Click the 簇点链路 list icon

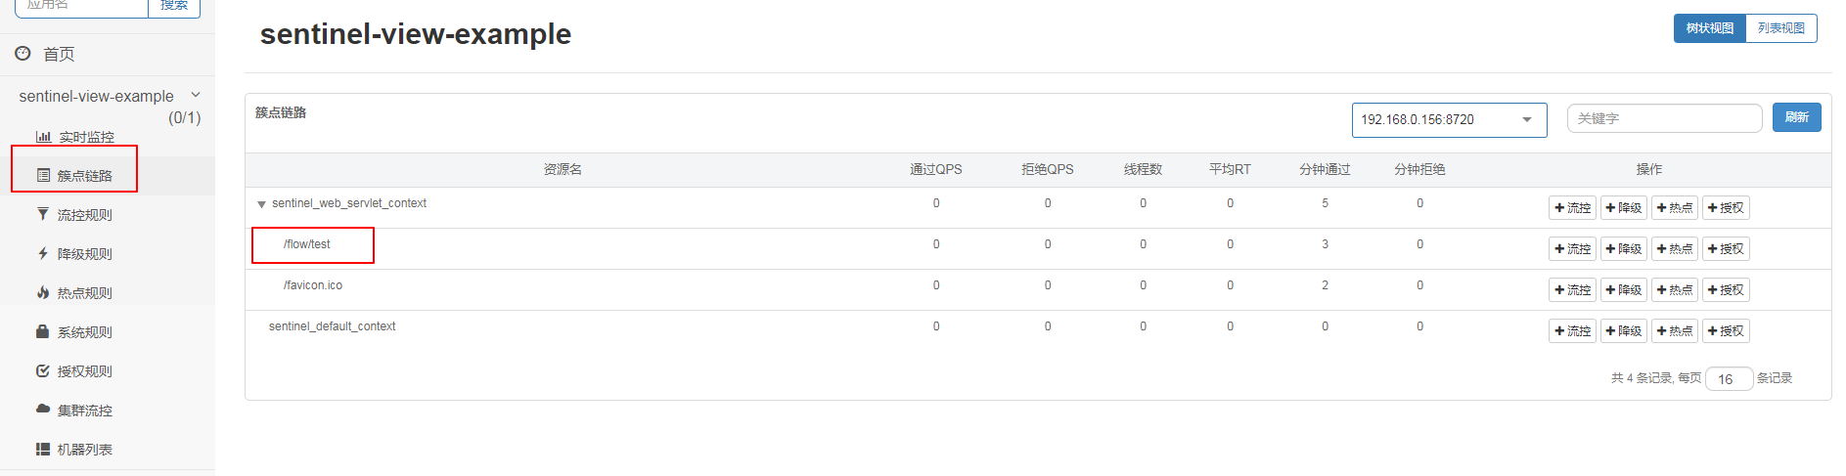tap(43, 176)
